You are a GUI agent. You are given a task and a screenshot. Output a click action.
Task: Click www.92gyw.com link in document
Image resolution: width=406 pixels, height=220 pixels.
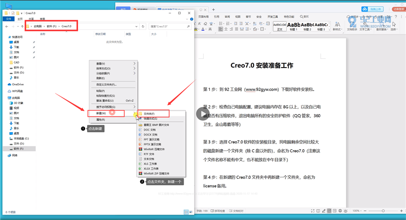point(262,89)
